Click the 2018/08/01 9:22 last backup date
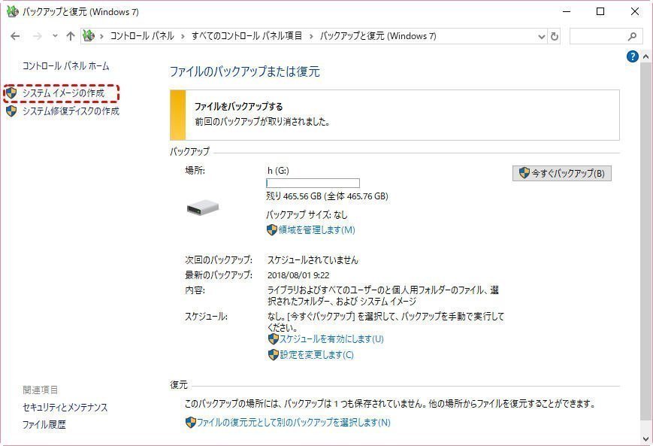 [x=298, y=275]
